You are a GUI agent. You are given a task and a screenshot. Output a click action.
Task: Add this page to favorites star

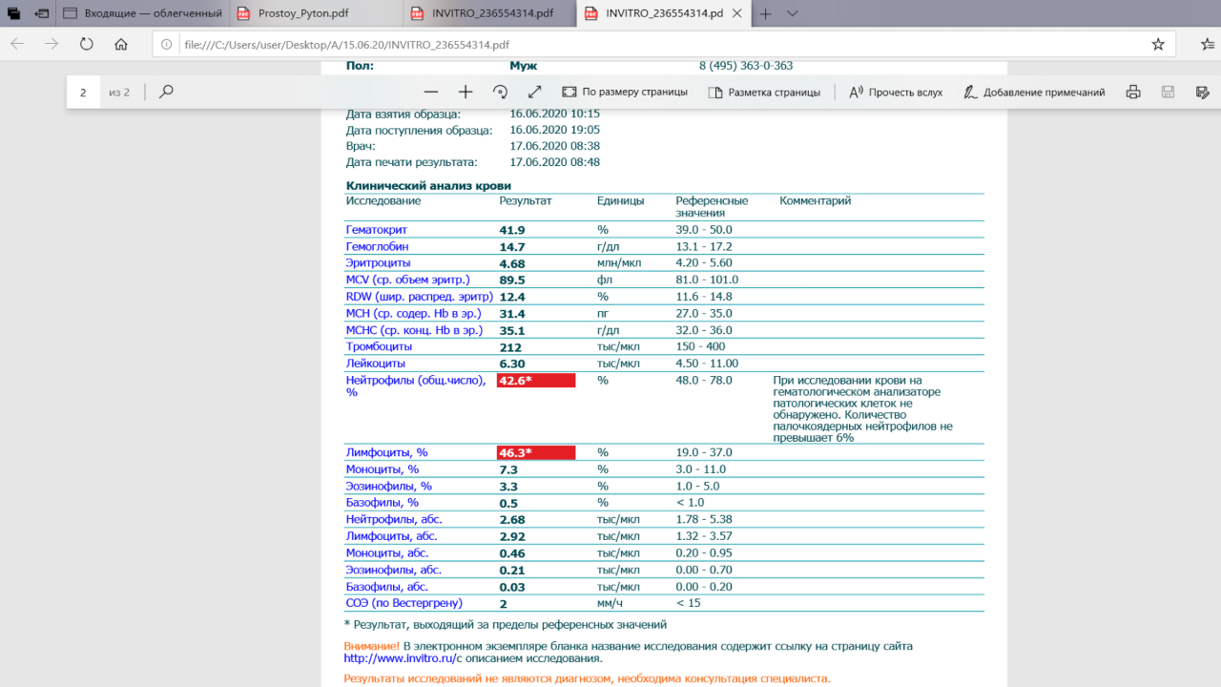pyautogui.click(x=1158, y=44)
